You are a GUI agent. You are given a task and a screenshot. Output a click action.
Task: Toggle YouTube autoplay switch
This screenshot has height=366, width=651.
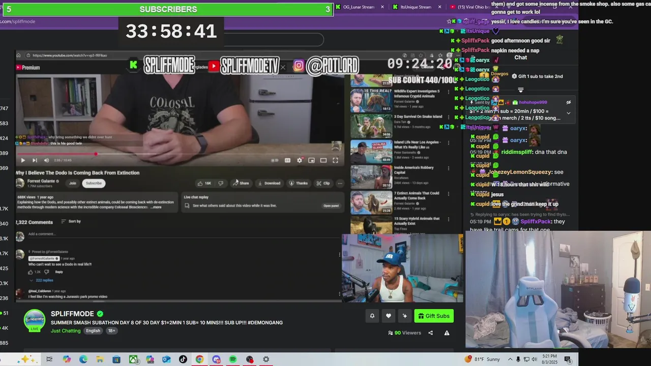[x=275, y=160]
